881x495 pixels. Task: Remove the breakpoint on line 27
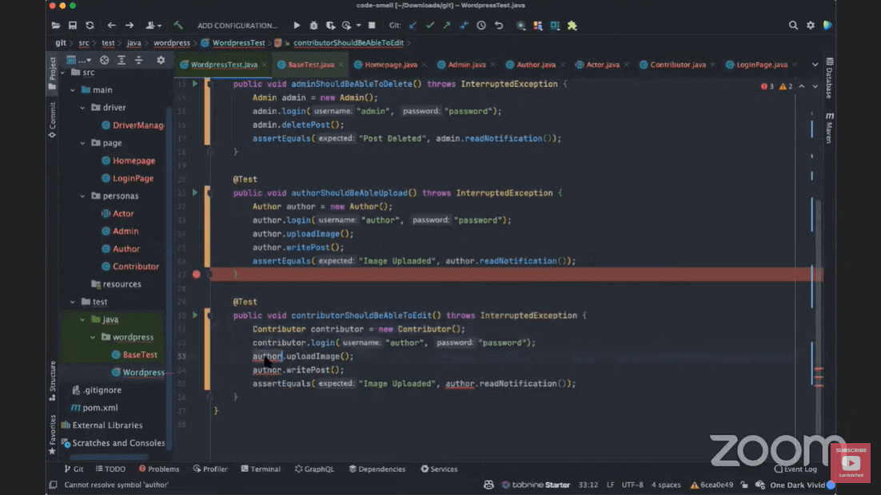tap(197, 275)
